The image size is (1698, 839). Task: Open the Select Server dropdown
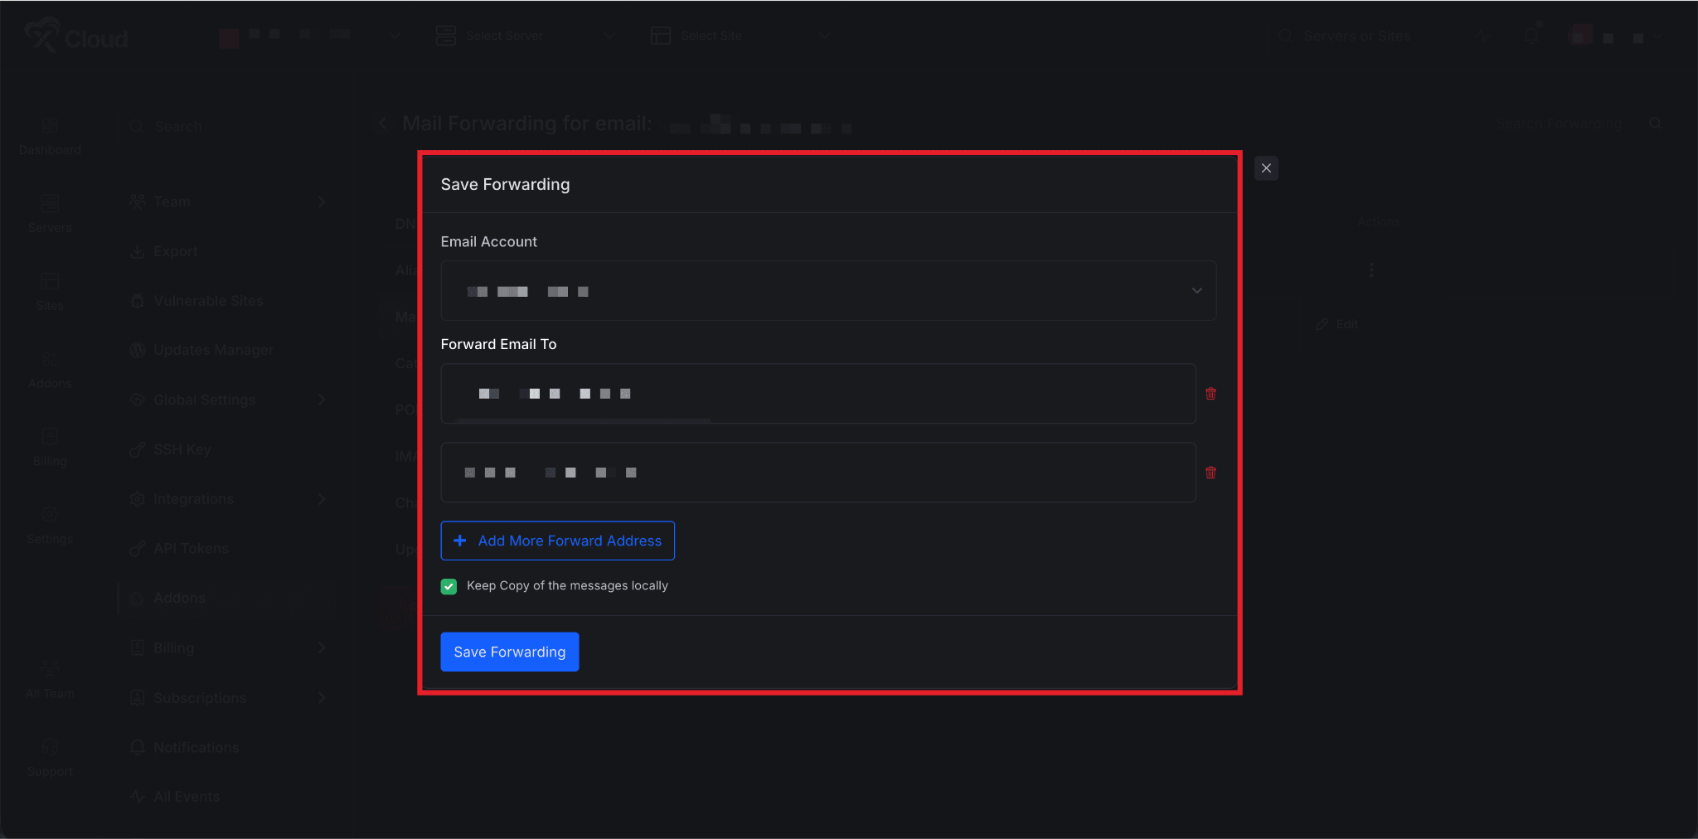pyautogui.click(x=525, y=36)
